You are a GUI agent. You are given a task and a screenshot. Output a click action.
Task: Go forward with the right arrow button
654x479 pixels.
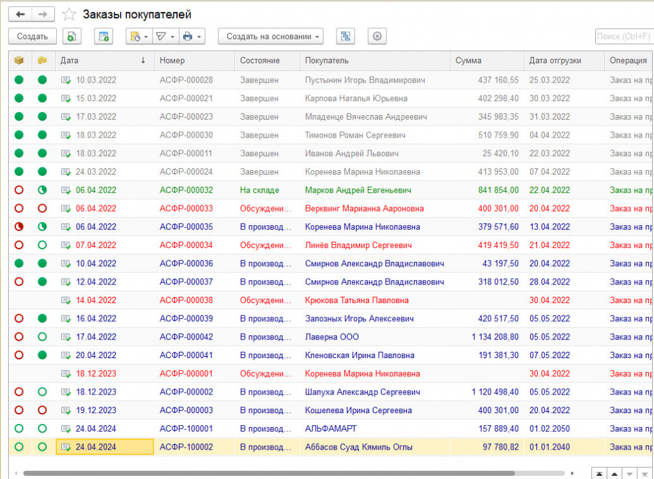(43, 15)
